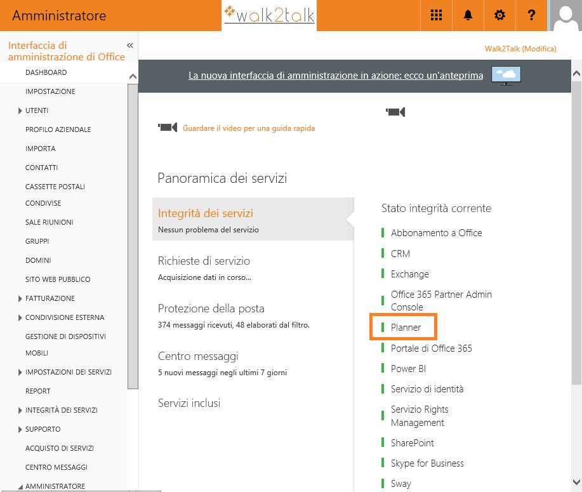The width and height of the screenshot is (582, 492).
Task: Click Servizio Rights Management status
Action: pos(420,416)
